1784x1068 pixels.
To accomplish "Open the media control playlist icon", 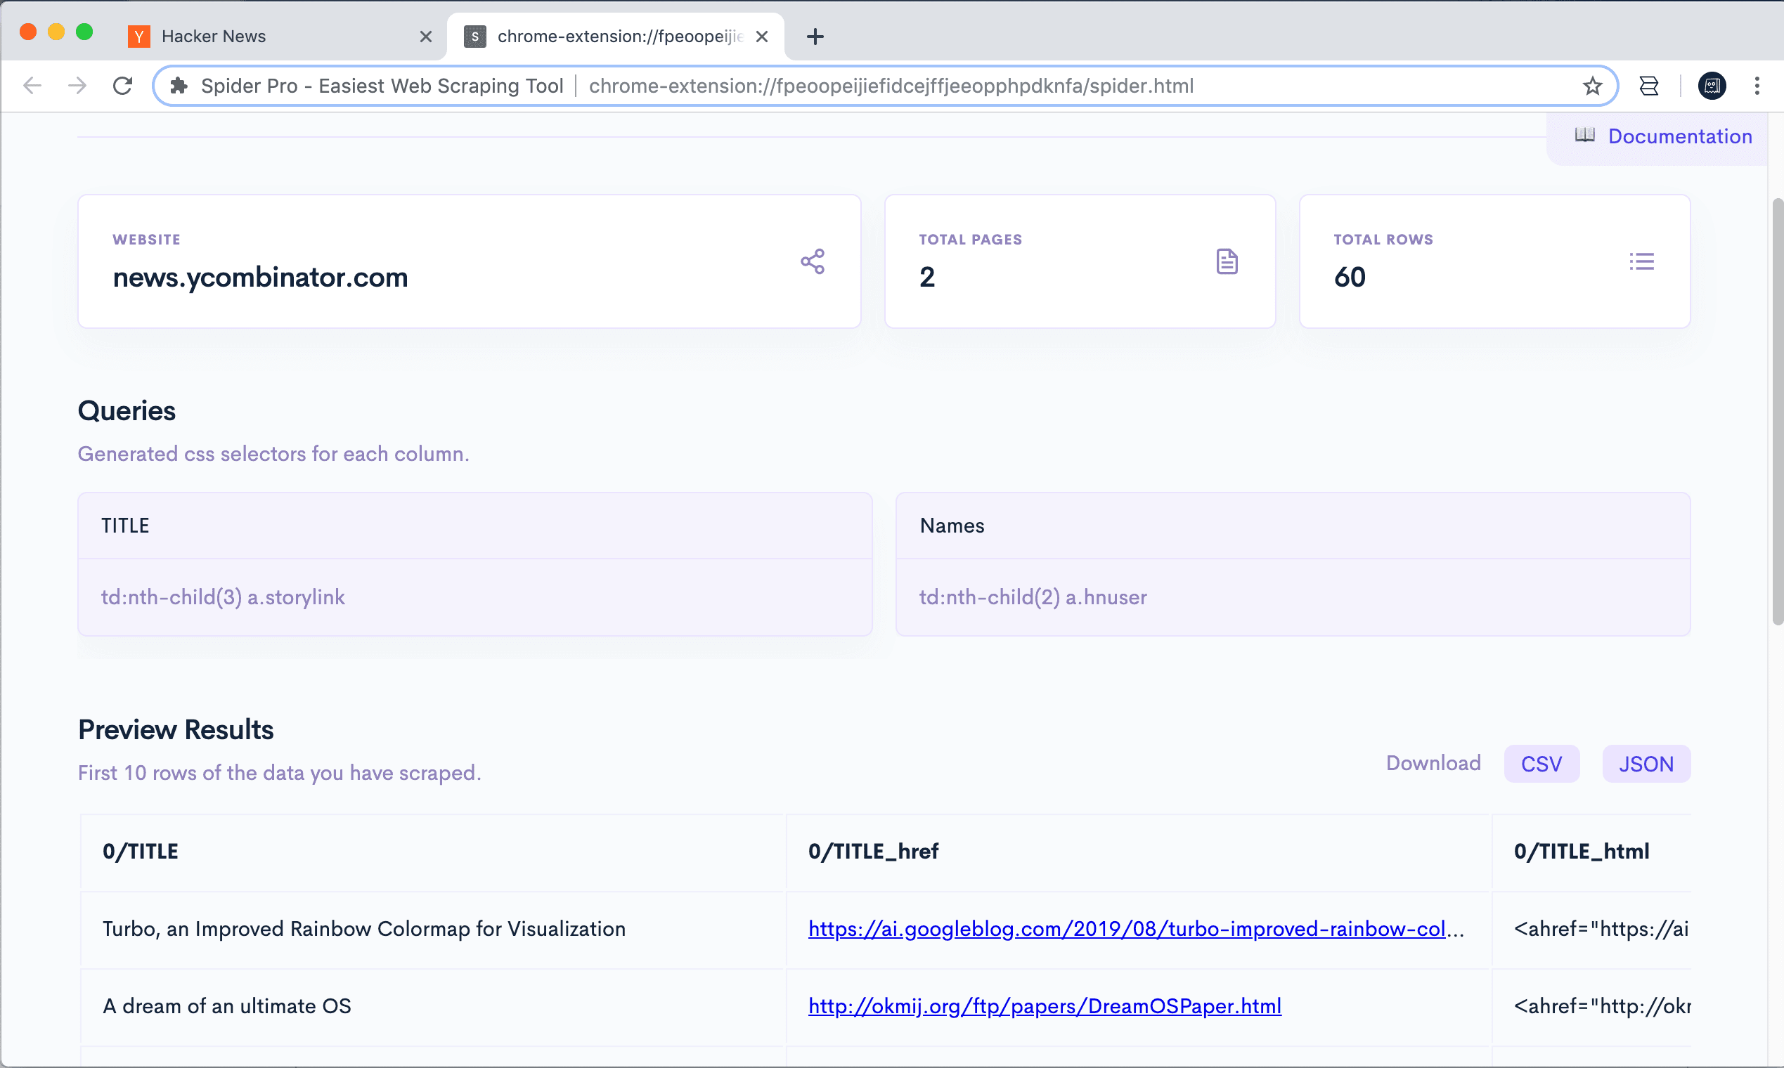I will click(1648, 86).
